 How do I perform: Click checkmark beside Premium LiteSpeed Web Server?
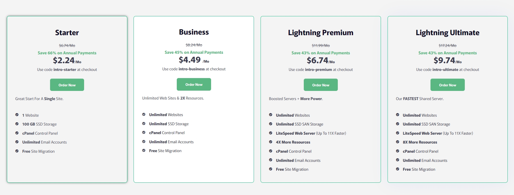point(271,133)
